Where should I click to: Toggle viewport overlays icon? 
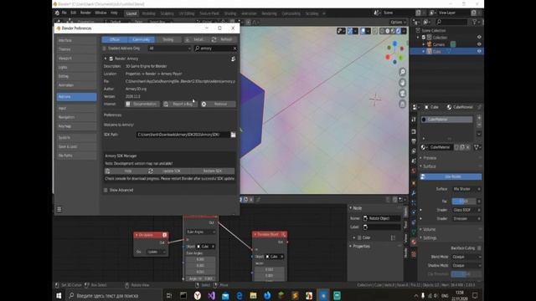point(363,31)
